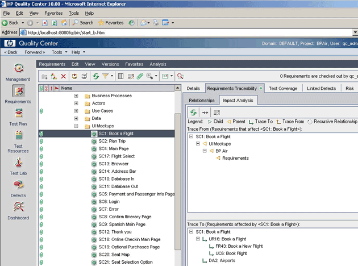Screen dimensions: 358x266
Task: Click the select columns toolbar icon
Action: pyautogui.click(x=120, y=76)
